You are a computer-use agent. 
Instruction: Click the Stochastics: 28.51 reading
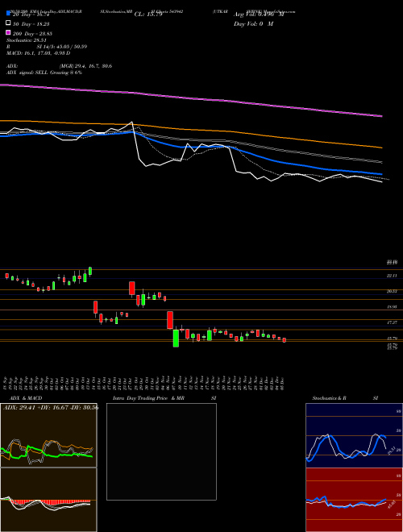pyautogui.click(x=27, y=40)
